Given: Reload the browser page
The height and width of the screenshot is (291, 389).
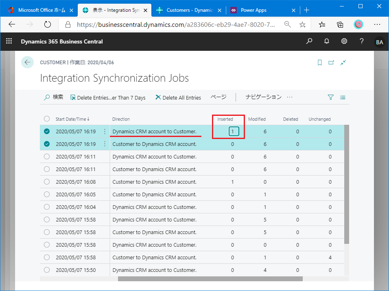Looking at the screenshot, I should click(47, 24).
